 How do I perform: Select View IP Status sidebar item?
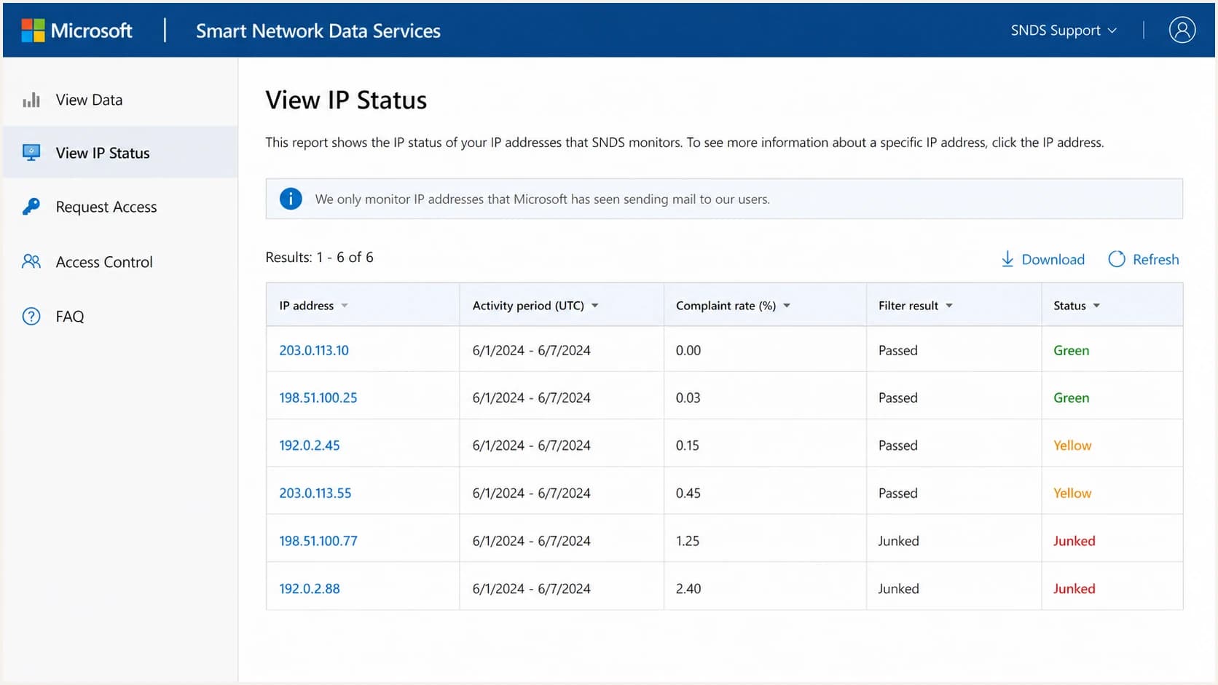(x=120, y=153)
